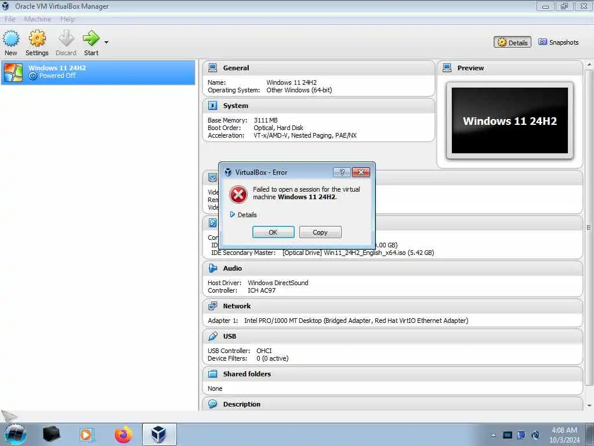Click OK in the VirtualBox error dialog
594x446 pixels.
(x=273, y=232)
